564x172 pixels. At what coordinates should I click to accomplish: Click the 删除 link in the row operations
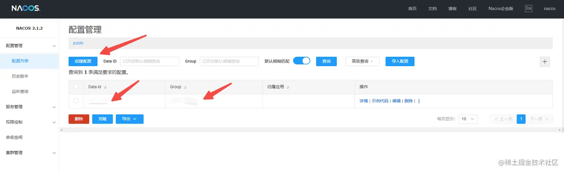tap(408, 101)
